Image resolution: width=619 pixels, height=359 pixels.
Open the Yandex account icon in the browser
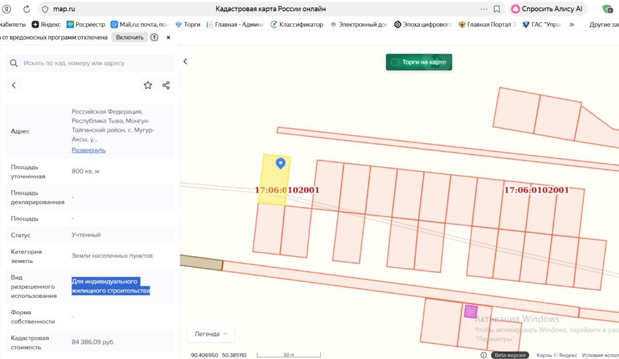coord(7,9)
